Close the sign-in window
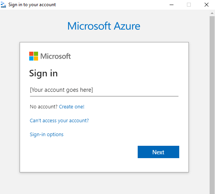The width and height of the screenshot is (215, 194). (x=207, y=5)
